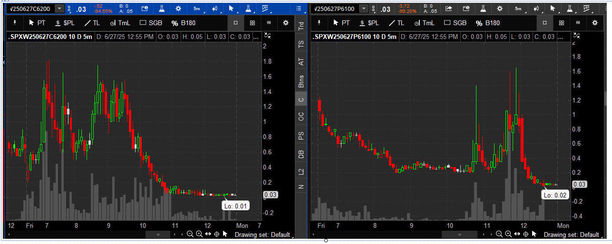The image size is (612, 244).
Task: Click the share arrow icon in P6100 header
Action: point(448,9)
